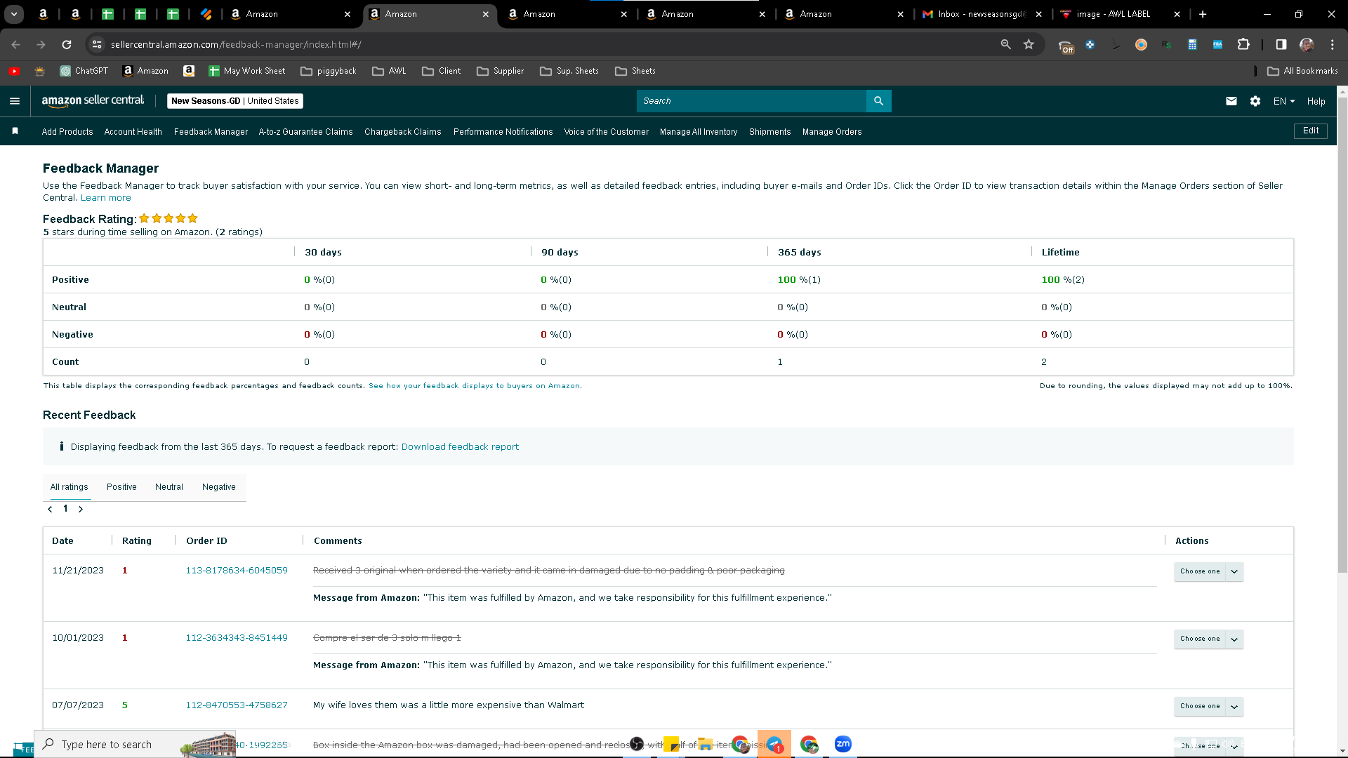Click the 'Off' extension toggle icon
The width and height of the screenshot is (1348, 758).
tap(1066, 46)
